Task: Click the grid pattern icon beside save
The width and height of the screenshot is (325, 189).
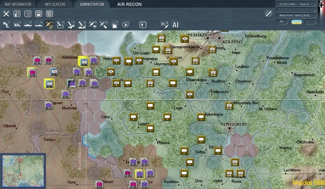Action: 49,14
